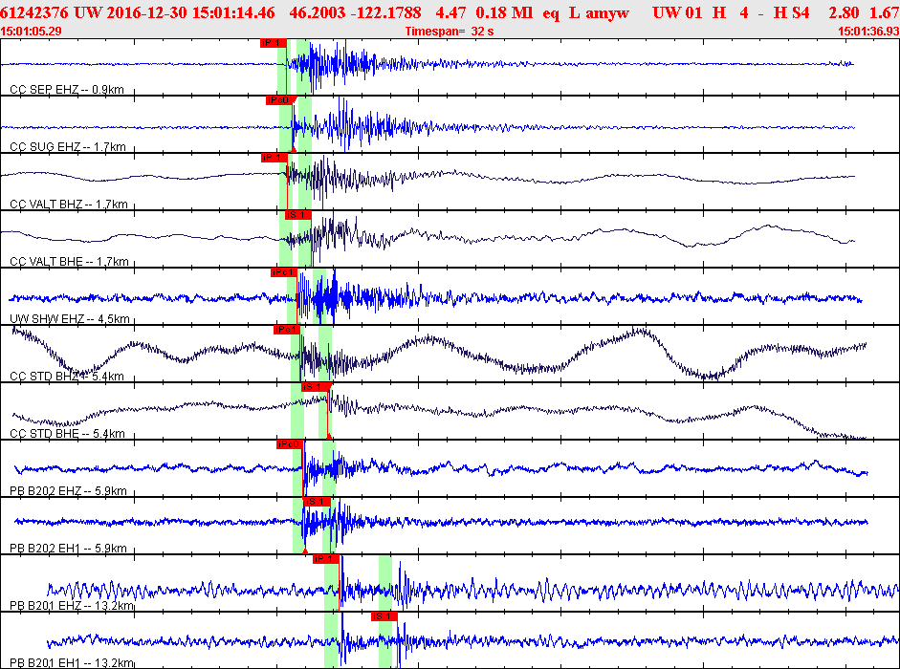
Task: Click the 'CC SEP EHZ -- 0.9km' channel label
Action: pos(67,90)
